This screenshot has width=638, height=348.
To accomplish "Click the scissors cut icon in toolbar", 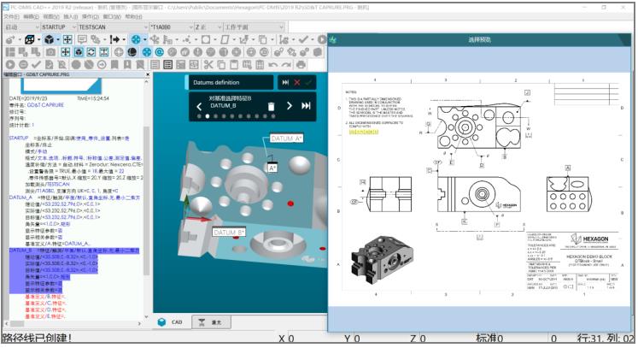I will (208, 64).
